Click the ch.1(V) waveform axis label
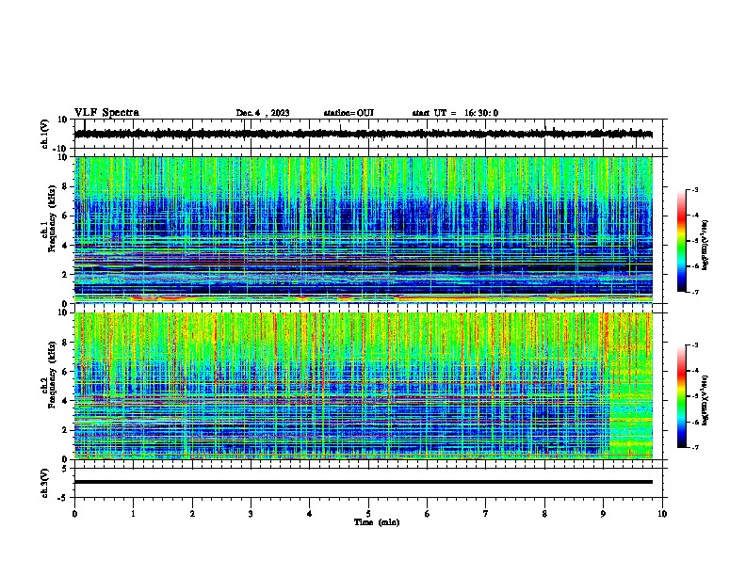This screenshot has width=746, height=576. point(45,134)
